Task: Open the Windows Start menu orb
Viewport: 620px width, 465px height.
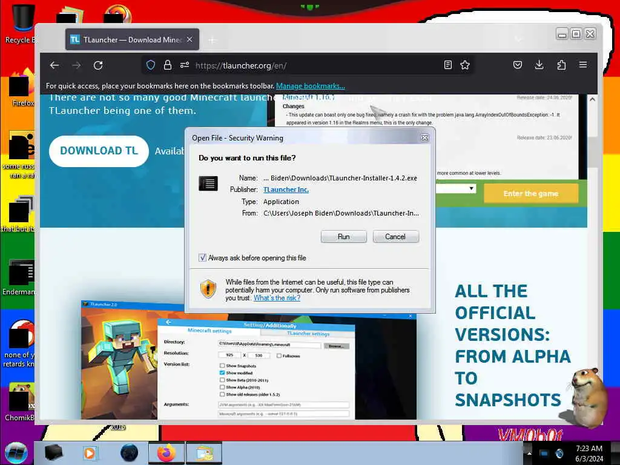Action: coord(16,453)
